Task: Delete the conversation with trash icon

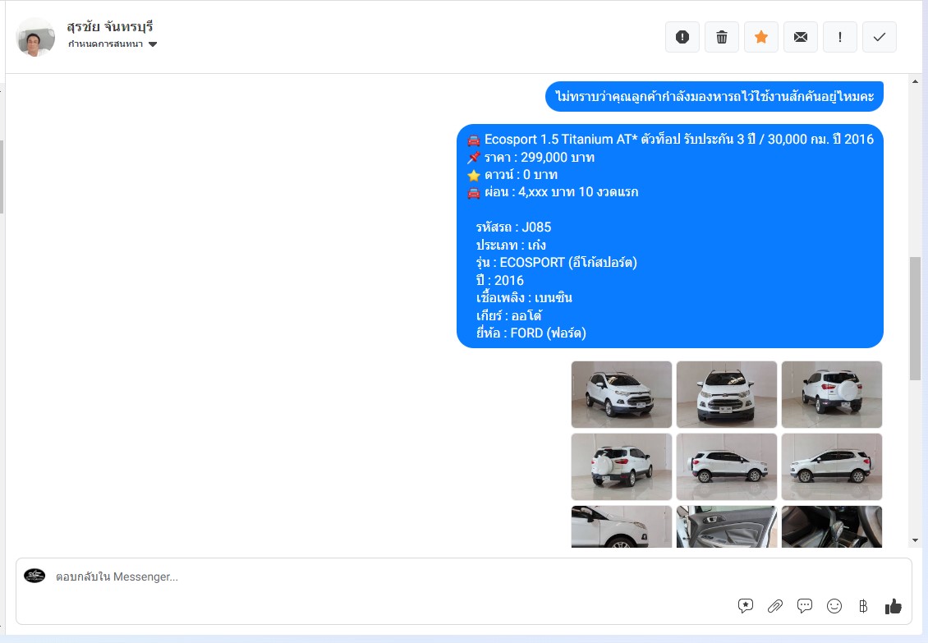Action: (721, 37)
